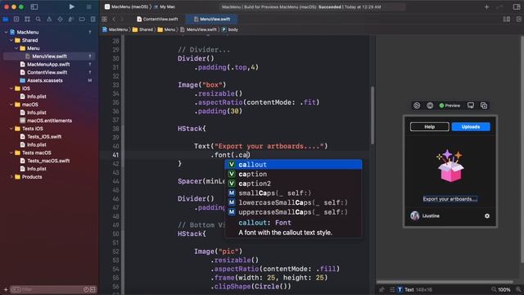Image resolution: width=524 pixels, height=295 pixels.
Task: Click the profile avatar picture in preview
Action: [x=415, y=216]
